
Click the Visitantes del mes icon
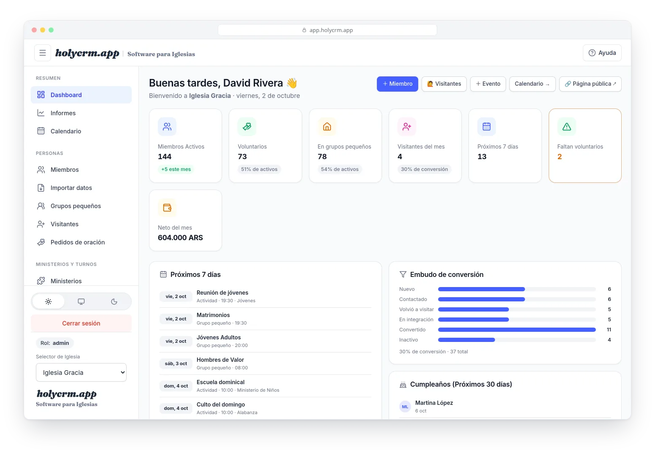coord(407,127)
